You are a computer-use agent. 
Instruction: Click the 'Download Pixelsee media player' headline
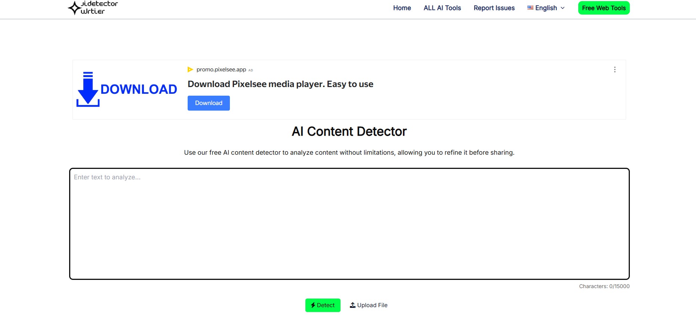pos(280,84)
